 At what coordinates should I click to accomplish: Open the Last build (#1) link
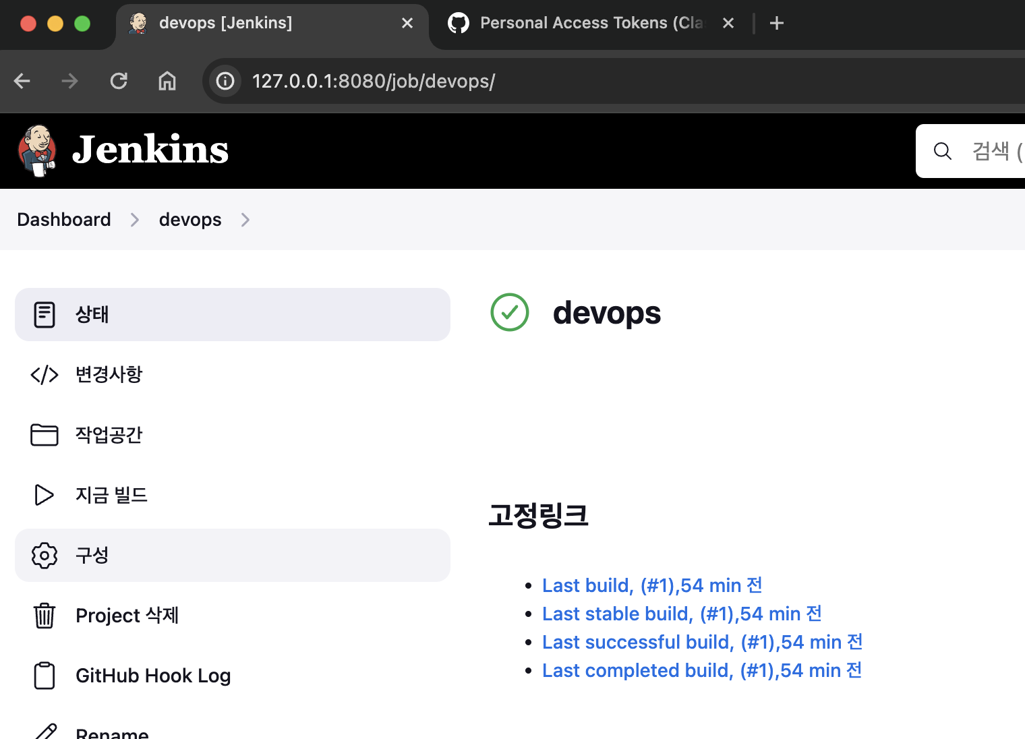[x=652, y=585]
